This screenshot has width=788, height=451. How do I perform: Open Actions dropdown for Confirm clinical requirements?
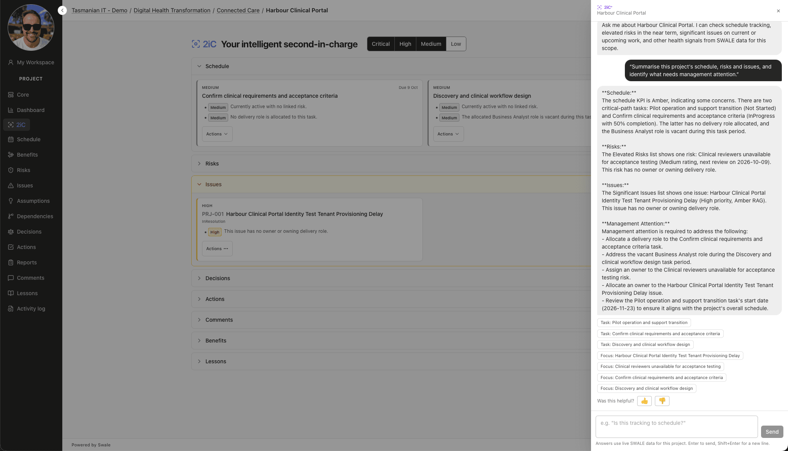point(217,134)
